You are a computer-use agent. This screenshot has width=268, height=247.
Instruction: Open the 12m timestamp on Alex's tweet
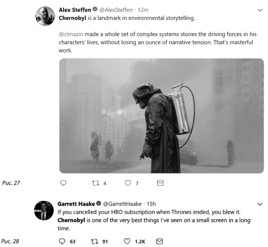click(x=143, y=10)
